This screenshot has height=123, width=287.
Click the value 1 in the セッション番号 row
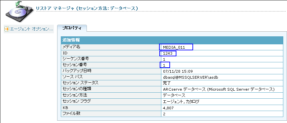[164, 65]
